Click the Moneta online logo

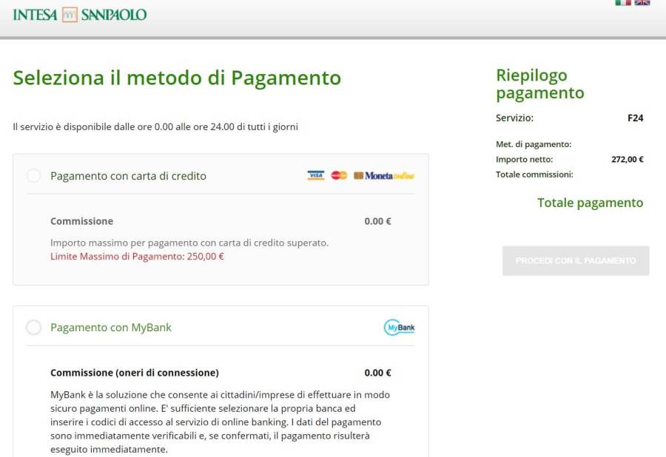384,176
